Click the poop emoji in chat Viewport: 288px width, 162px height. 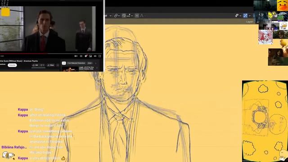tap(63, 158)
